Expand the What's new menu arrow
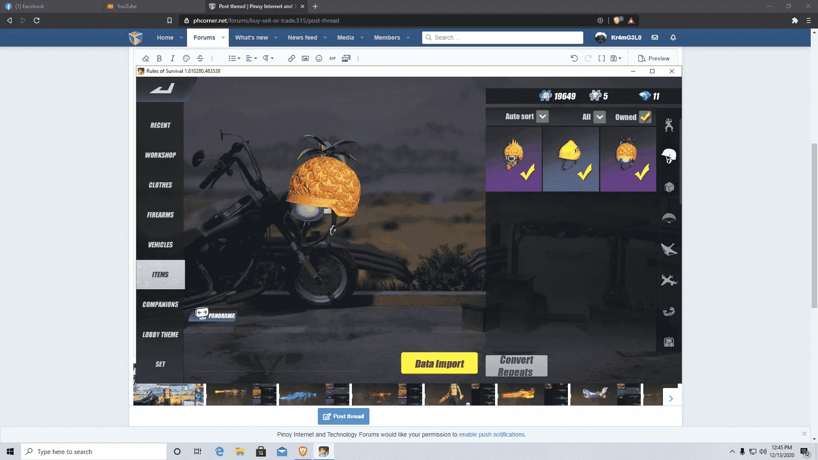818x460 pixels. (x=276, y=37)
